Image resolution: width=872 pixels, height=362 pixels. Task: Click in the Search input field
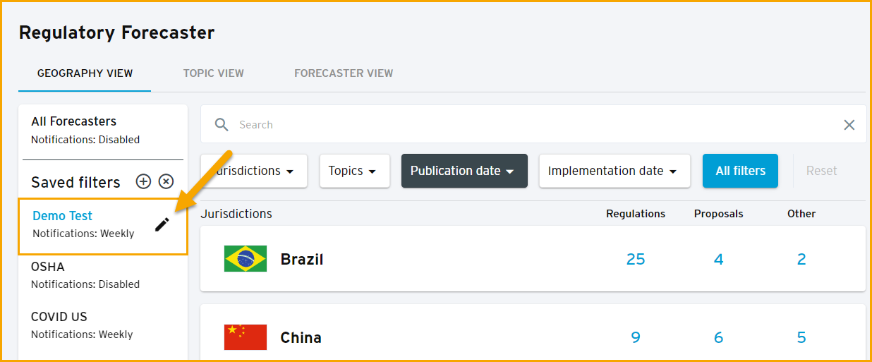tap(536, 125)
